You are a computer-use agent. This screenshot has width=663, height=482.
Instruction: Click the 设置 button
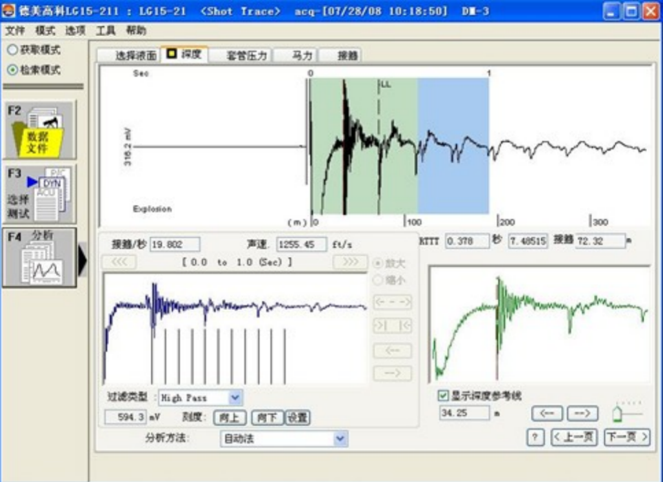pyautogui.click(x=297, y=418)
